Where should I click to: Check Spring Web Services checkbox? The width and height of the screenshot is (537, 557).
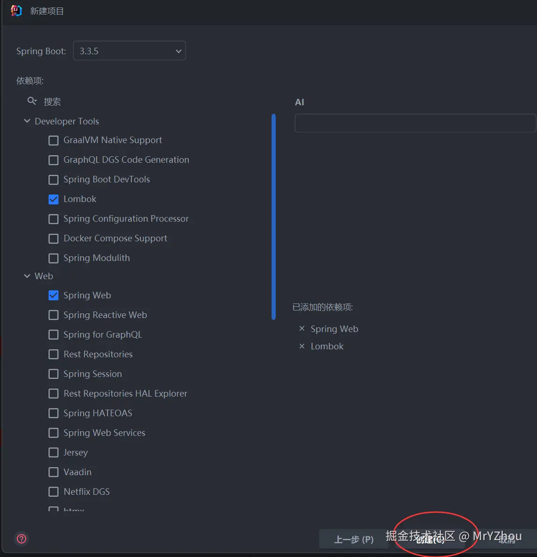[54, 433]
